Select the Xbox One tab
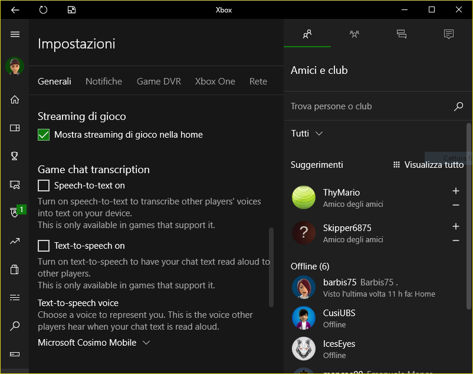This screenshot has width=473, height=374. [x=215, y=82]
